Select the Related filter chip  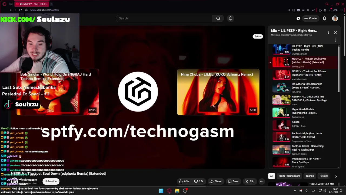coord(324,176)
